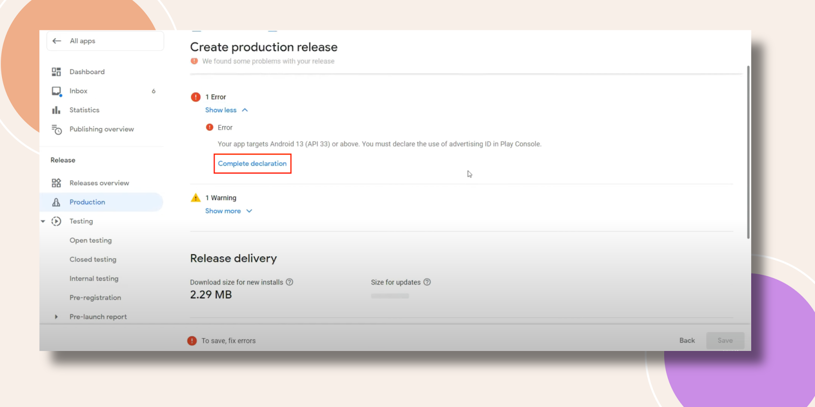Click the Production icon in sidebar
This screenshot has height=407, width=815.
pyautogui.click(x=56, y=202)
